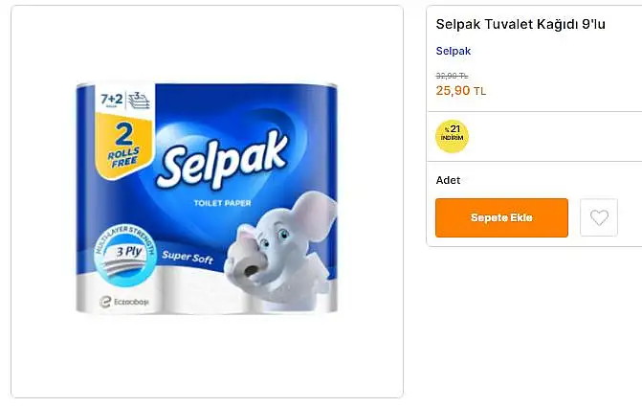This screenshot has height=407, width=642.
Task: Click the white Selpak logo on package
Action: [222, 160]
